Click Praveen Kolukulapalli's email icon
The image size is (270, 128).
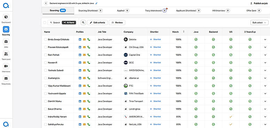84,47
